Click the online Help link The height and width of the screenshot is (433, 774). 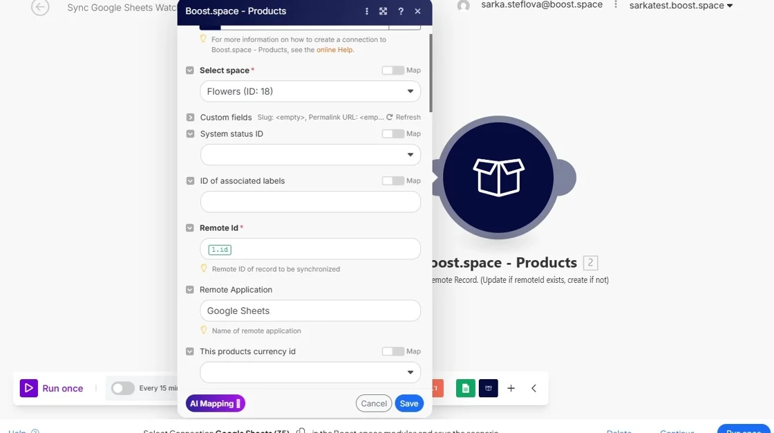(x=335, y=49)
